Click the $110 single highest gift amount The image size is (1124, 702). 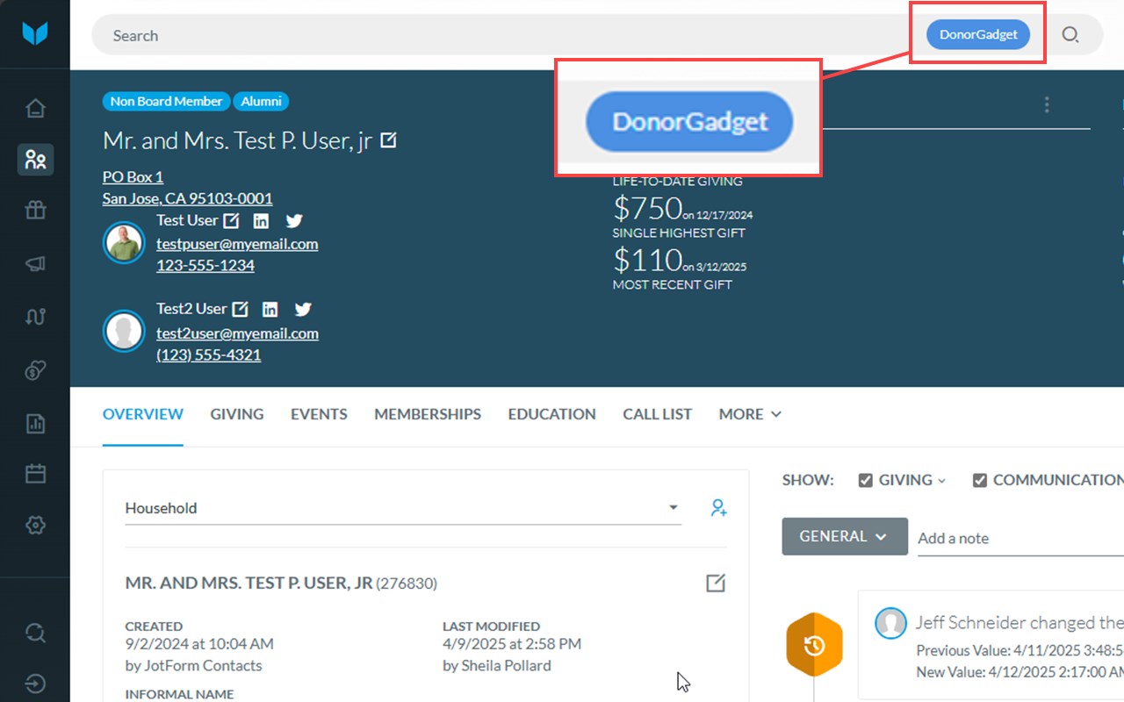(x=647, y=260)
